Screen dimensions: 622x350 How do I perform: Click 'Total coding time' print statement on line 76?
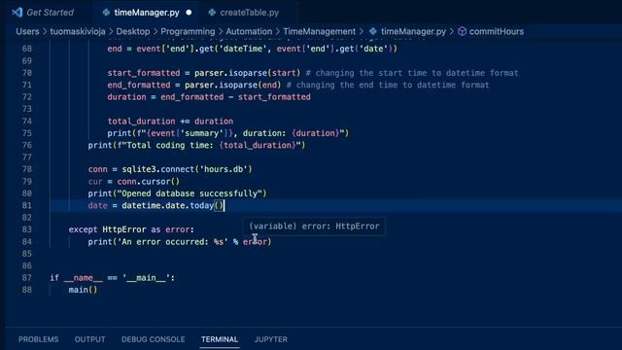(196, 145)
